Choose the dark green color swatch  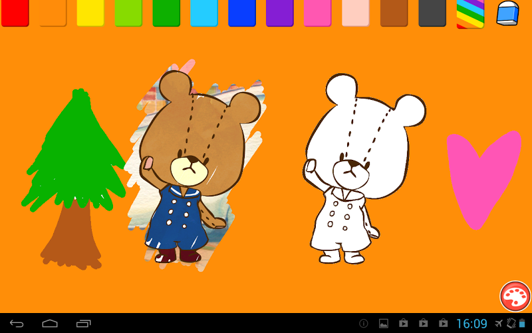pos(166,13)
